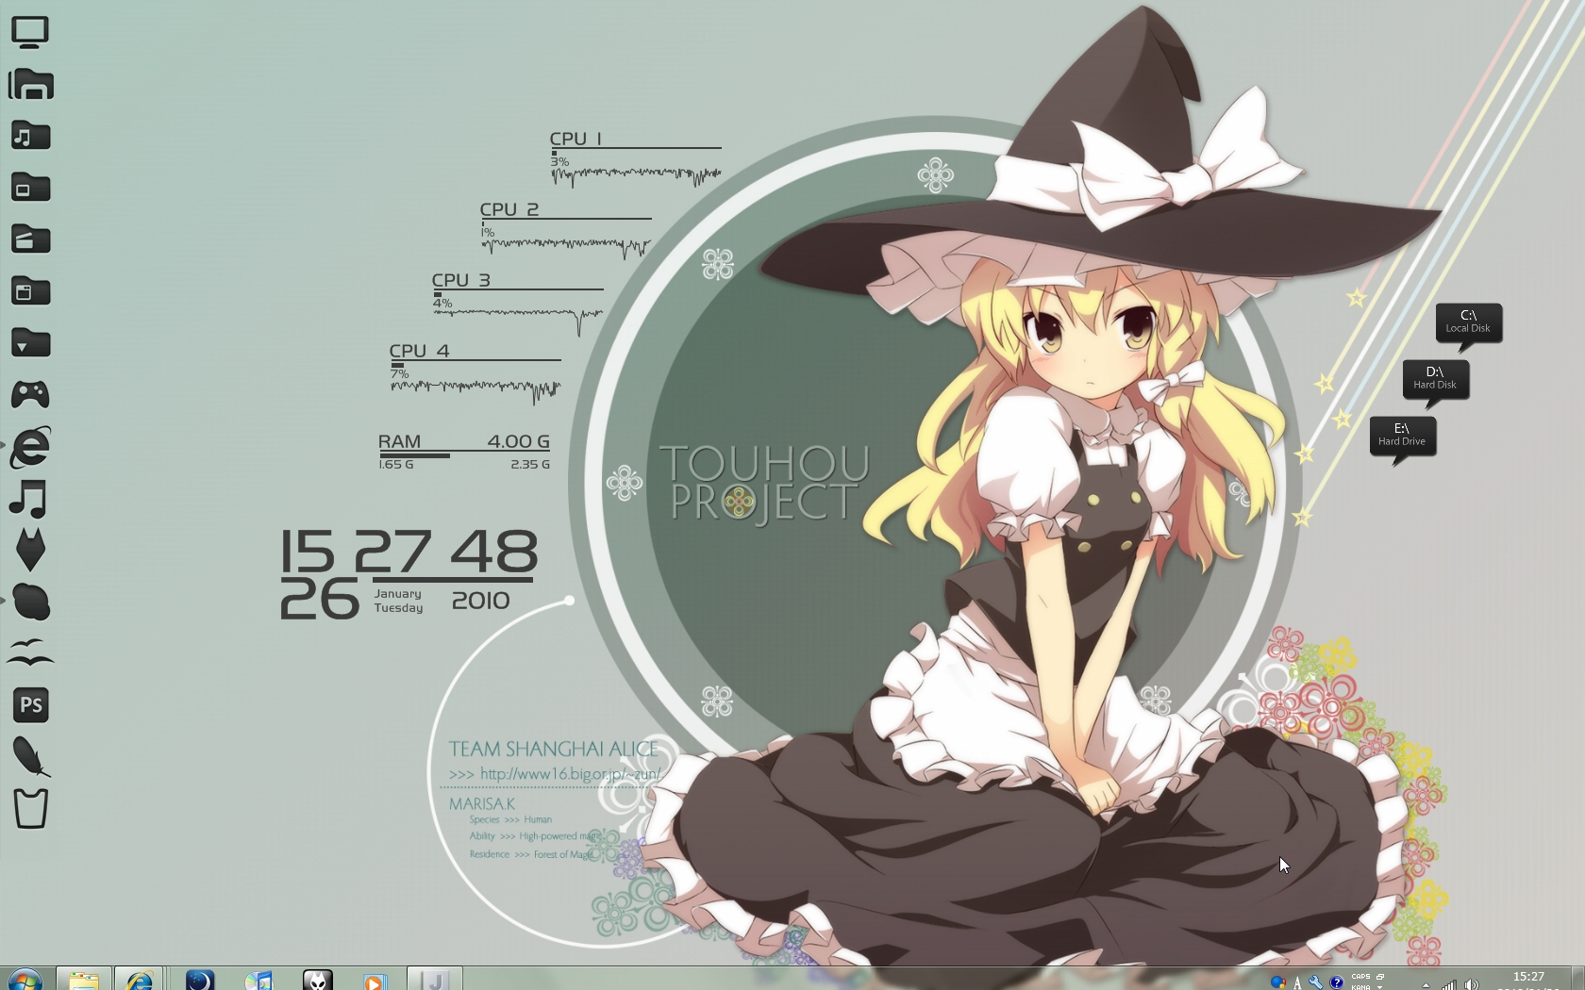The image size is (1585, 990).
Task: Click the large date number 26
Action: coord(319,600)
